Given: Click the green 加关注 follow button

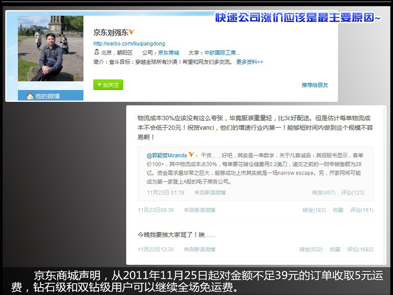Looking at the screenshot, I should pyautogui.click(x=108, y=85).
